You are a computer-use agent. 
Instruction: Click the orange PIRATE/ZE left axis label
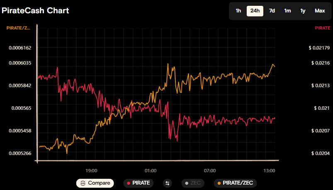18,28
